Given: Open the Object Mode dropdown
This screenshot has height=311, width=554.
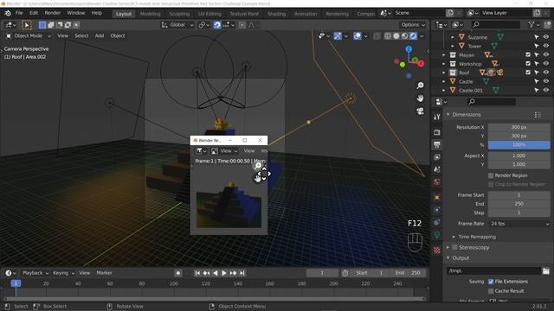Looking at the screenshot, I should (x=29, y=36).
